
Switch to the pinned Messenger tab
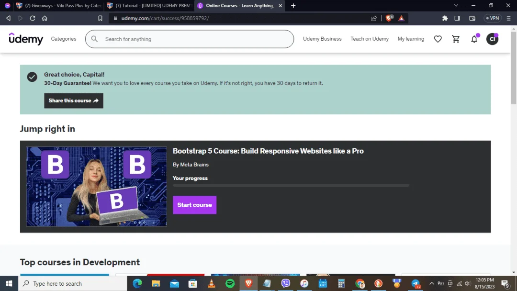(x=7, y=6)
